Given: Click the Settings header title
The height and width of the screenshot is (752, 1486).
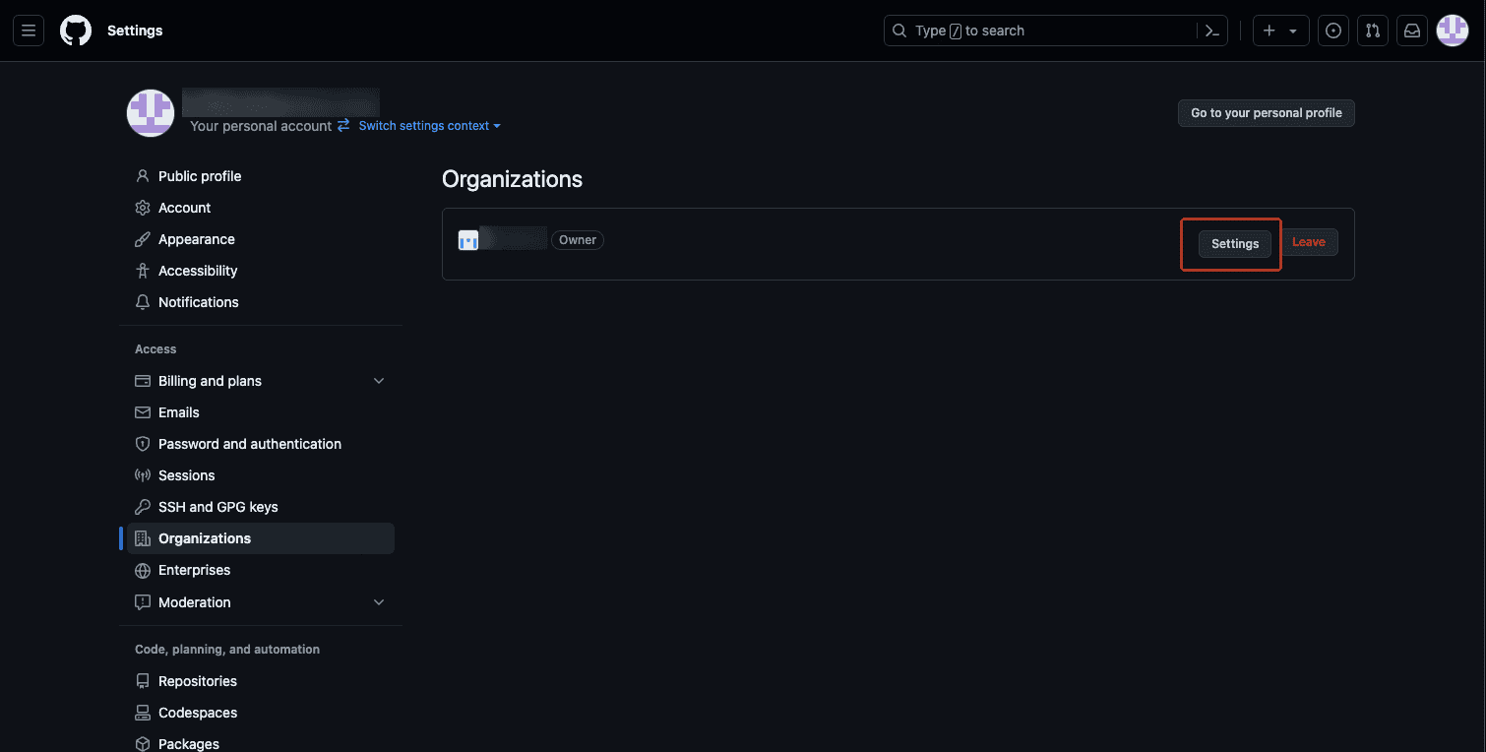Looking at the screenshot, I should [x=135, y=31].
